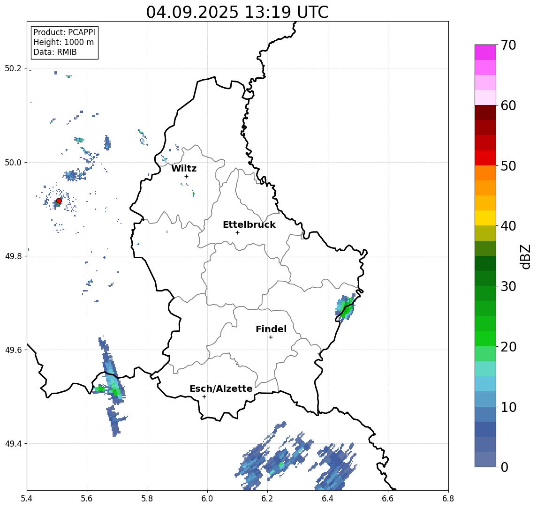Click the red circle marker west of Wiltz
The image size is (537, 508).
59,201
